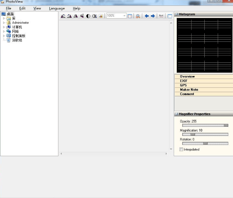Enable the Interpolated checkbox
The image size is (233, 198).
coord(181,149)
